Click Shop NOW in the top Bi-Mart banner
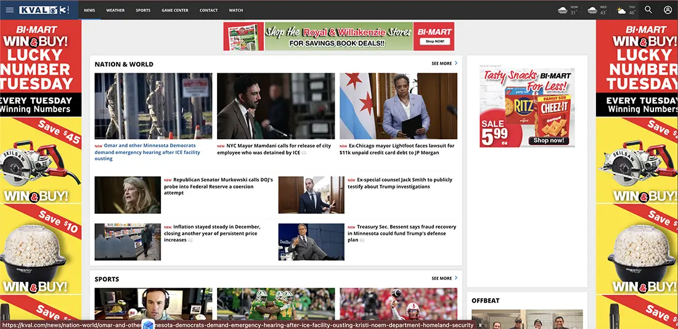678x329 pixels. click(x=435, y=41)
